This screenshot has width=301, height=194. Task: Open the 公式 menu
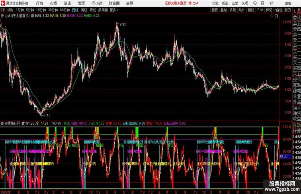click(x=235, y=3)
